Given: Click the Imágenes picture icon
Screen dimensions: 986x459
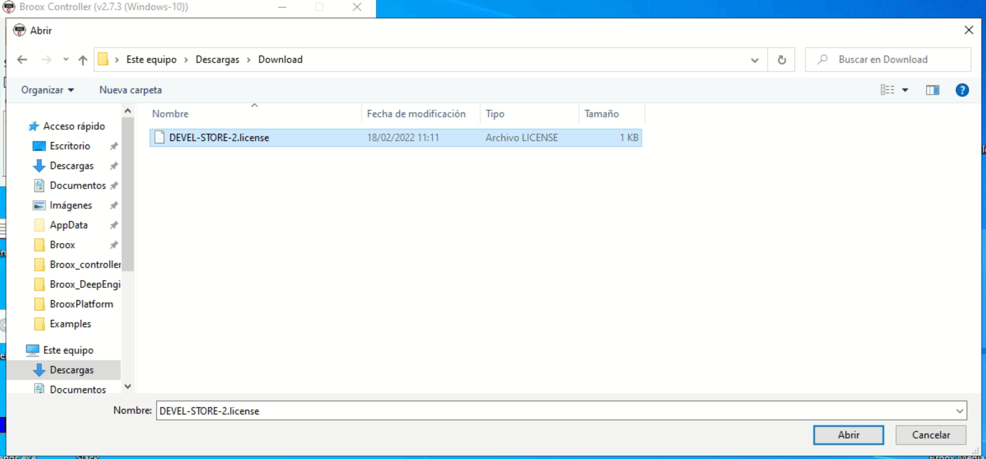Looking at the screenshot, I should pyautogui.click(x=39, y=205).
